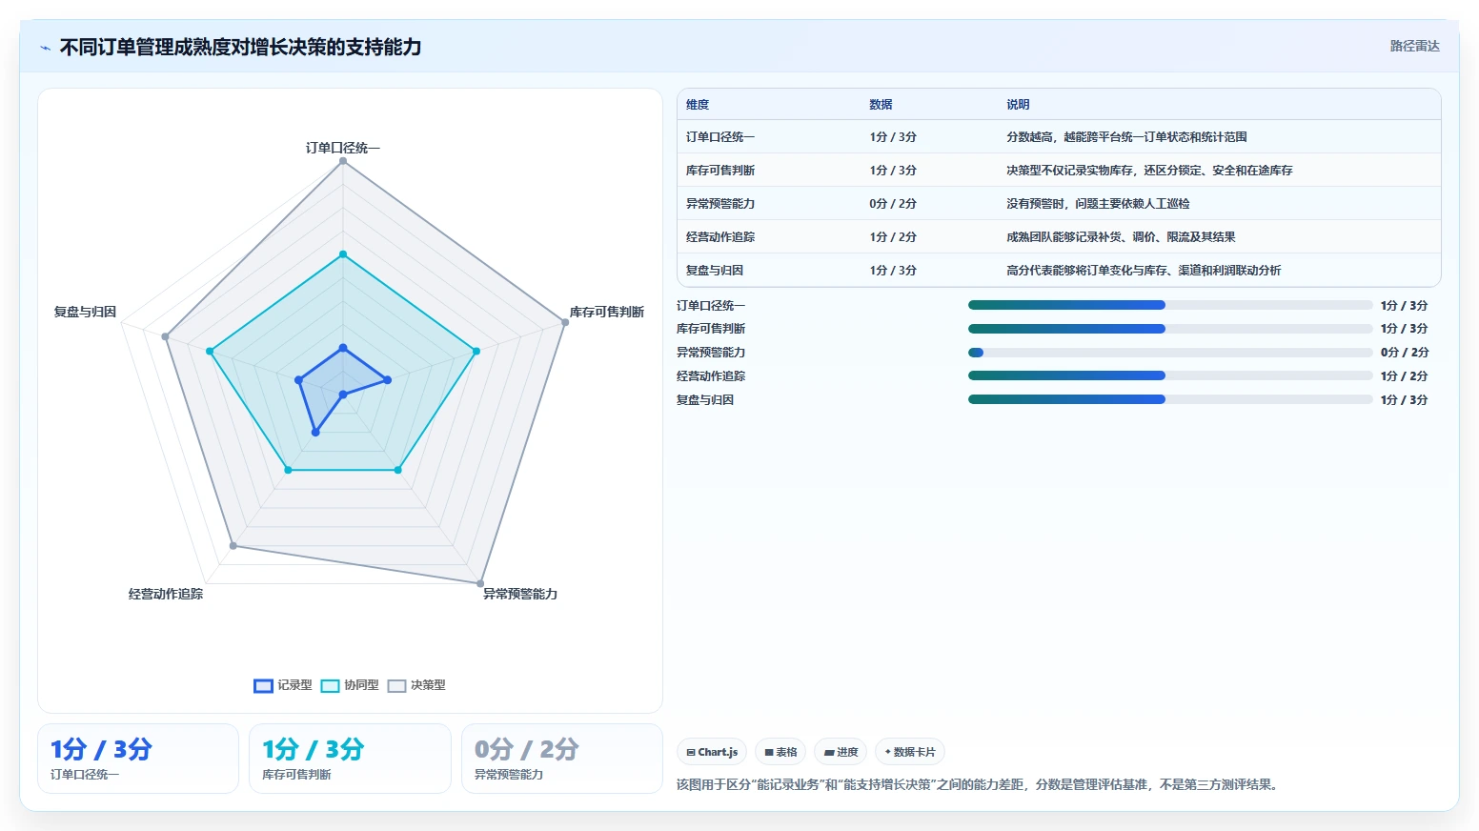1479x831 pixels.
Task: Open the 订单口径统一 score card
Action: 138,759
